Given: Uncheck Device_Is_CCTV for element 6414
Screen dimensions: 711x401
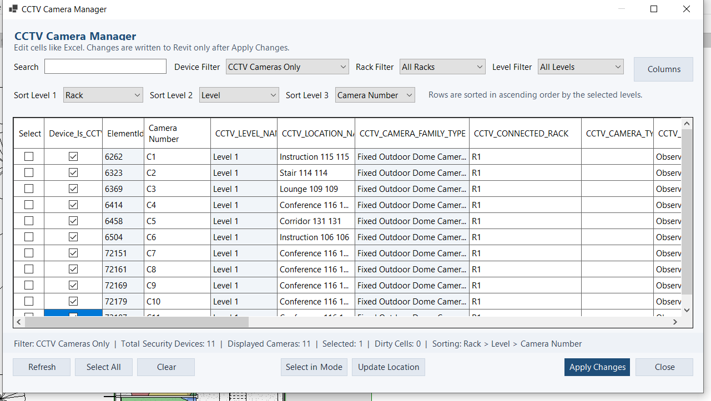Looking at the screenshot, I should click(x=73, y=205).
